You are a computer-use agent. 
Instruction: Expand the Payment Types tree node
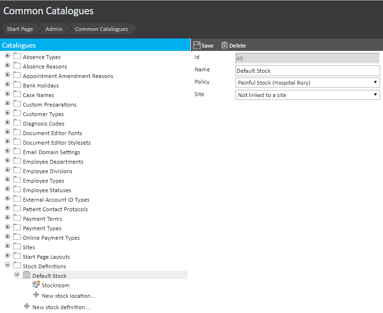click(8, 228)
